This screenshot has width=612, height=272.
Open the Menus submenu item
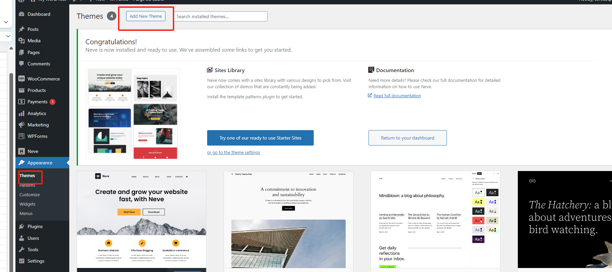click(x=26, y=213)
